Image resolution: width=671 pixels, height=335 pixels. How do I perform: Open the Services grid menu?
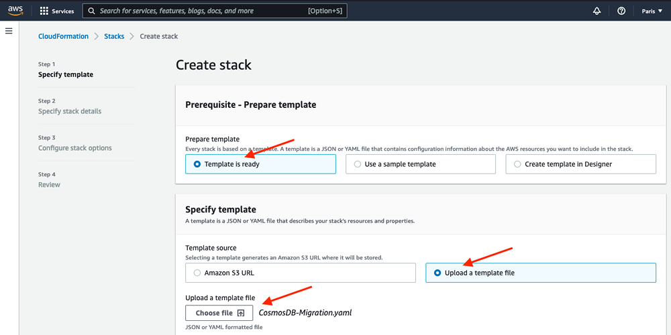(x=57, y=11)
